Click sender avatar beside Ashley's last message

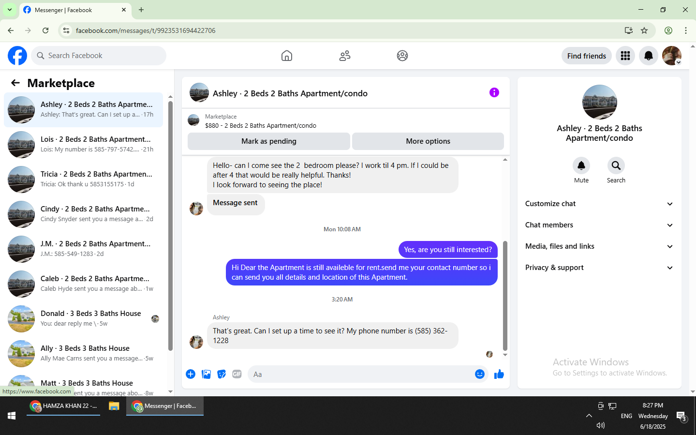click(196, 342)
